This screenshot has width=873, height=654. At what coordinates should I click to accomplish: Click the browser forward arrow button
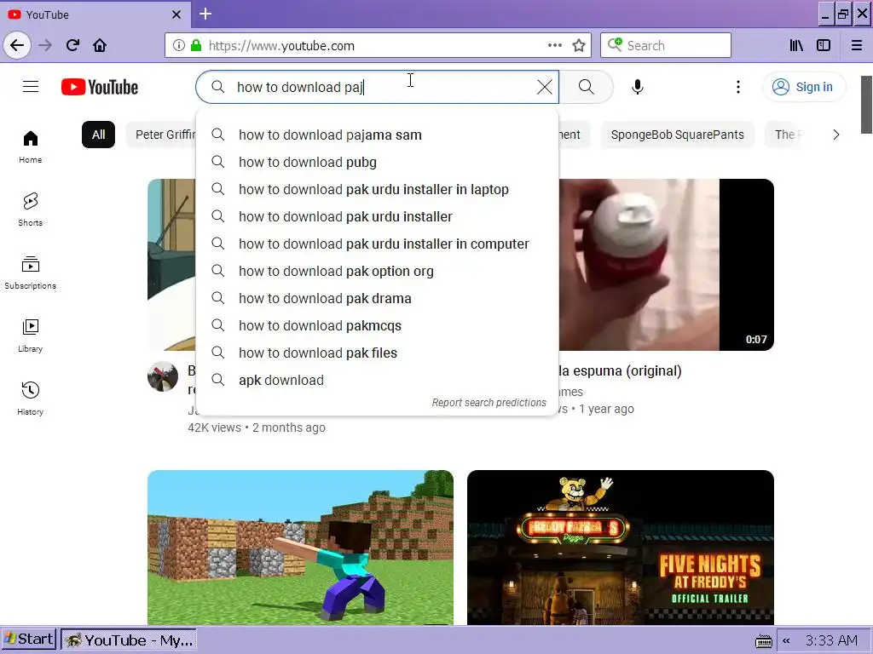[x=45, y=45]
